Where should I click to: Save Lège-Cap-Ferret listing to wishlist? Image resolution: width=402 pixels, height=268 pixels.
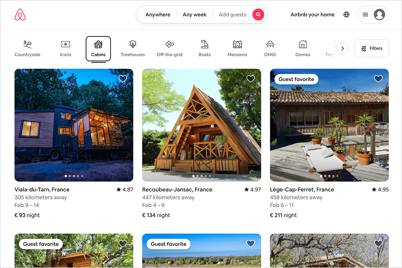tap(378, 79)
